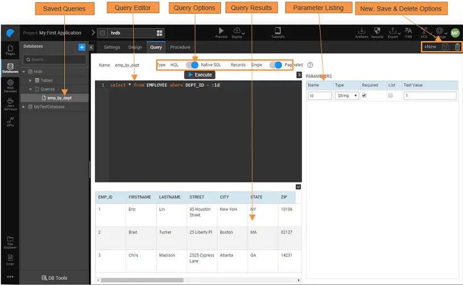Open Java Services in the sidebar
The width and height of the screenshot is (463, 285).
coord(10,103)
